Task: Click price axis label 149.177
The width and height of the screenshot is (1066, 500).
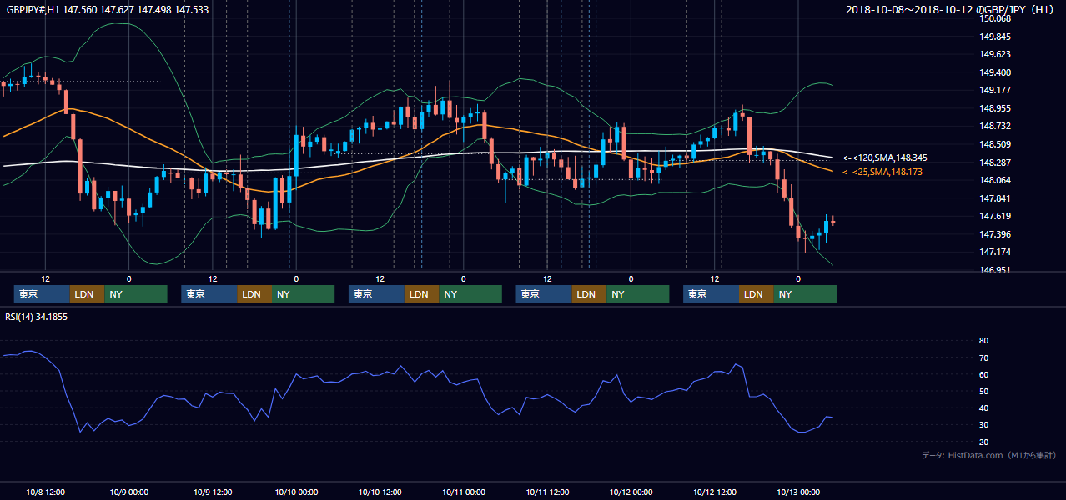Action: coord(994,91)
